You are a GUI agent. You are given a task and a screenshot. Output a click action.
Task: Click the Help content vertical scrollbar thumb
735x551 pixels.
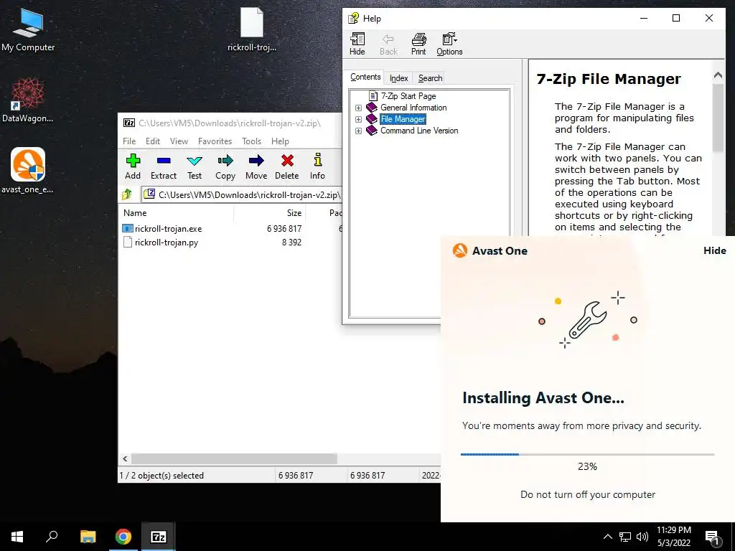pyautogui.click(x=718, y=118)
